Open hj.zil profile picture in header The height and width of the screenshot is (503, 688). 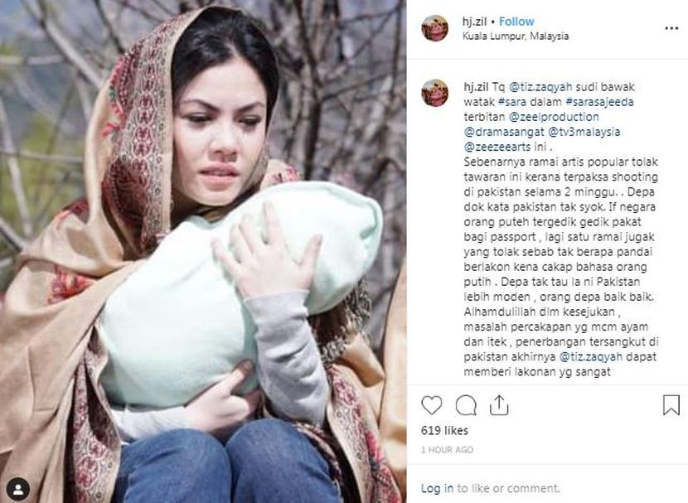coord(435,28)
